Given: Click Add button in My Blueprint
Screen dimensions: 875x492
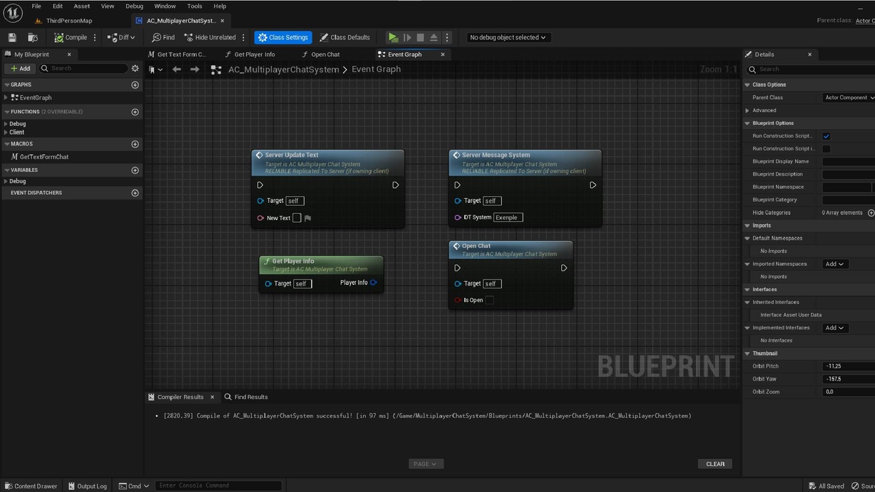Looking at the screenshot, I should tap(21, 68).
